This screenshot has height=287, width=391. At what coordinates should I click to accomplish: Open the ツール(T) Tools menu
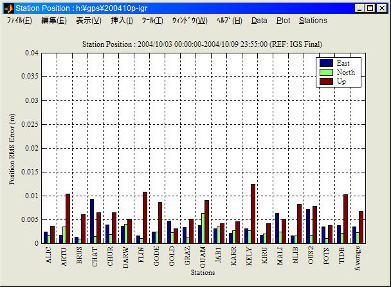pyautogui.click(x=152, y=21)
